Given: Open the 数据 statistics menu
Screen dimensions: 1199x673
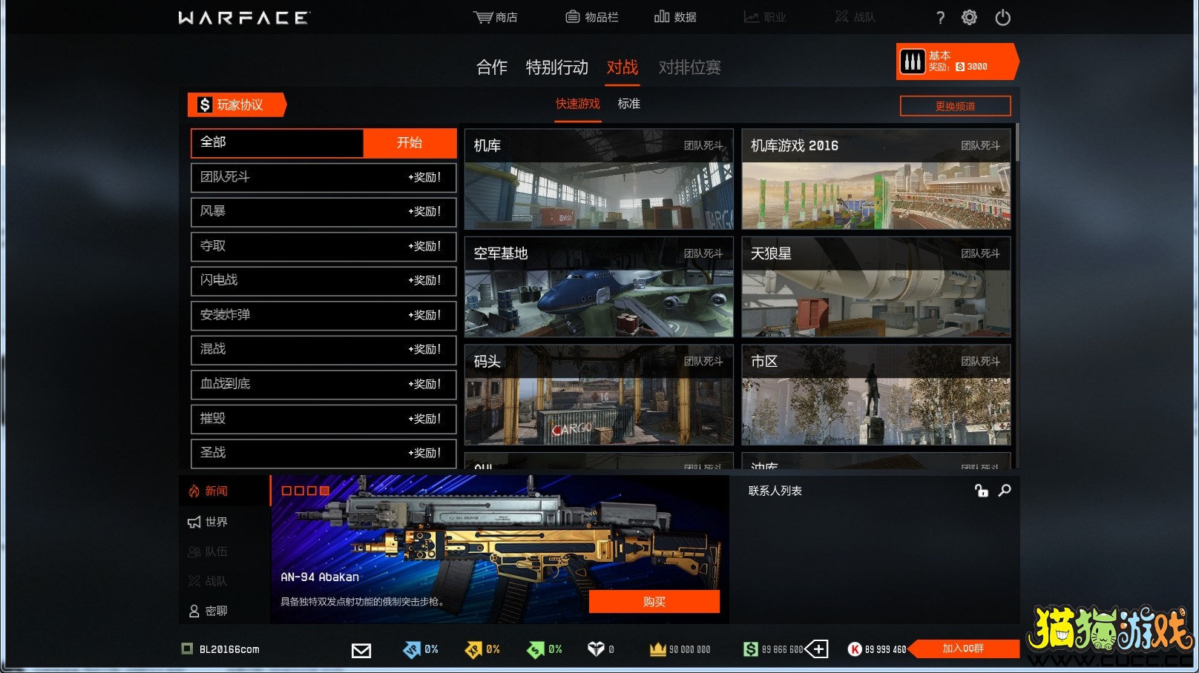Looking at the screenshot, I should (x=675, y=17).
